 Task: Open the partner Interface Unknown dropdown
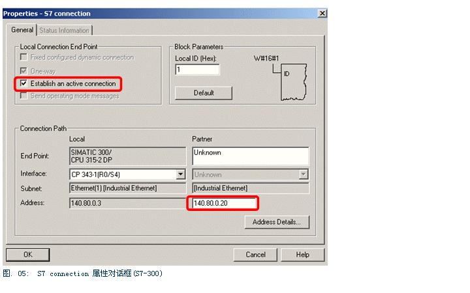pyautogui.click(x=304, y=174)
